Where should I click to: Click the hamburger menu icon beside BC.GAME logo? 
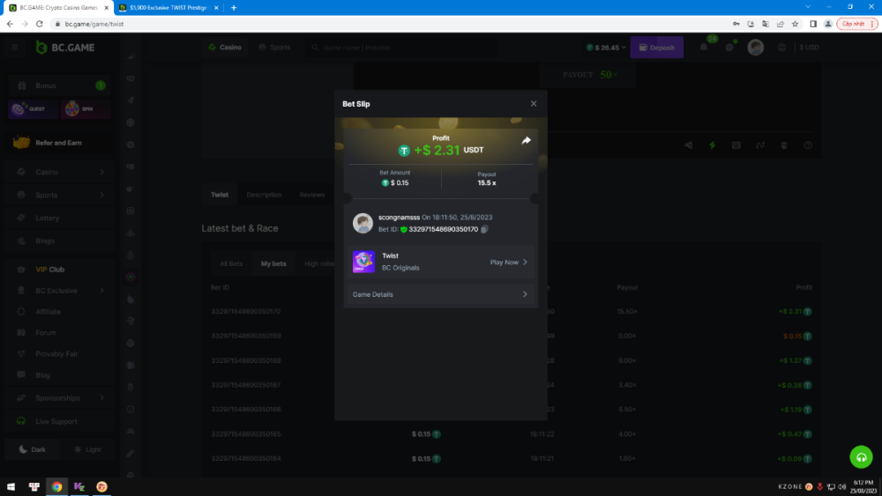coord(14,48)
